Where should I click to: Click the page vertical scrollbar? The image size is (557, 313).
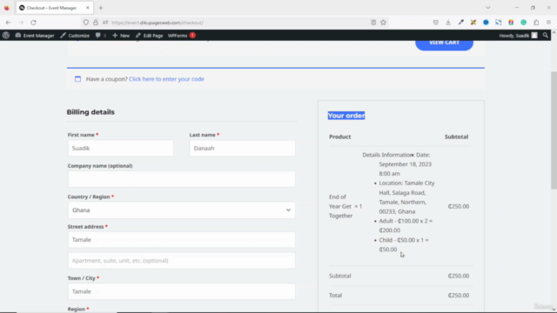point(554,131)
